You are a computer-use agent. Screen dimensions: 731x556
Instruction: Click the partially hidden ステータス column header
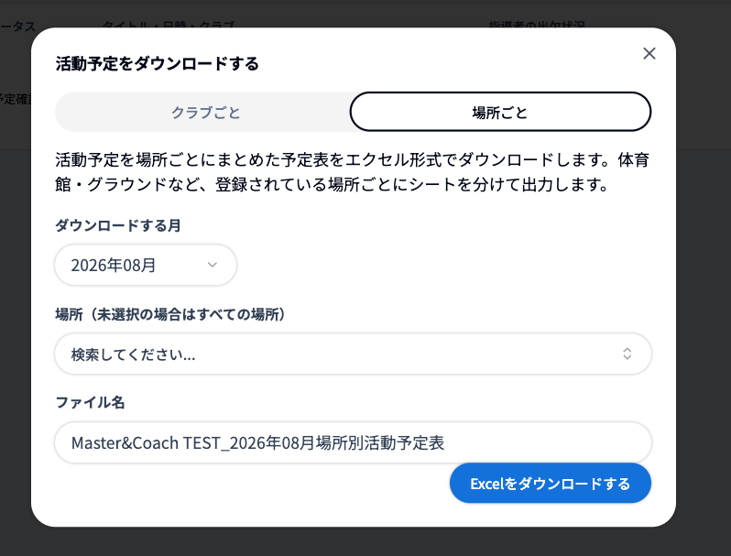click(x=17, y=27)
